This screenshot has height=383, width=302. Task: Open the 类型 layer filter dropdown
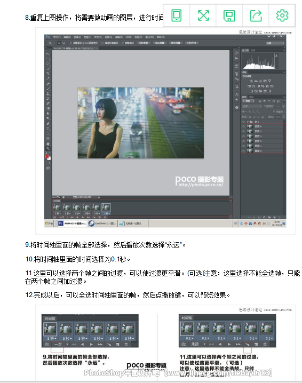[x=249, y=101]
